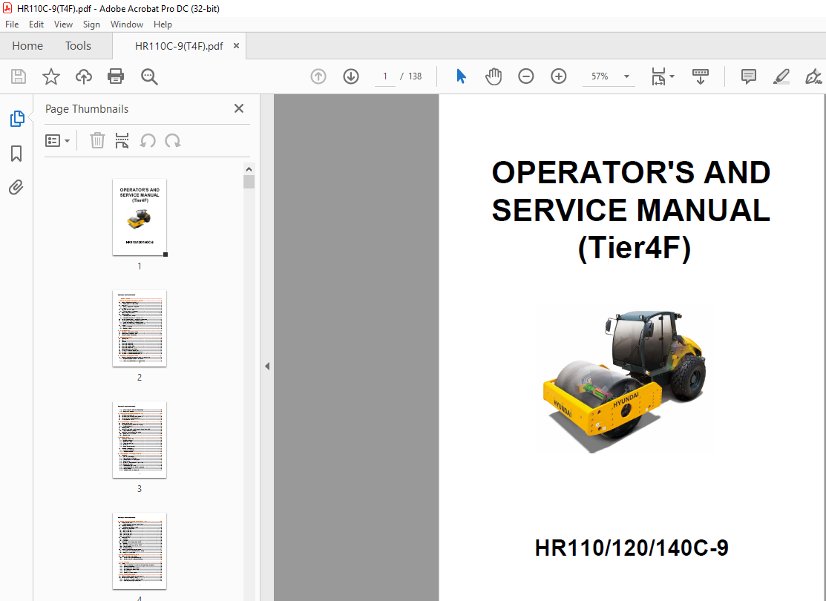Open the thumbnail options dropdown menu
The image size is (826, 601).
point(57,141)
